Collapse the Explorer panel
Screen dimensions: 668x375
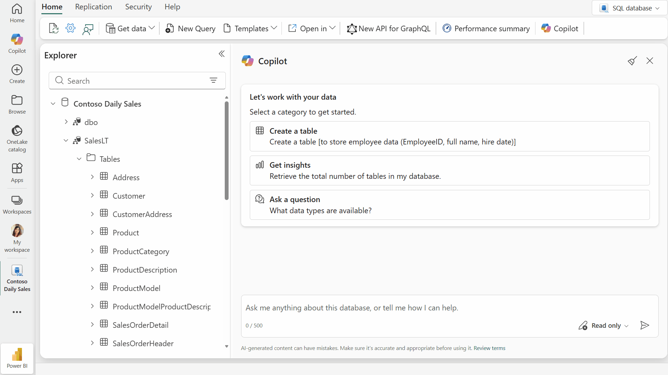point(222,54)
